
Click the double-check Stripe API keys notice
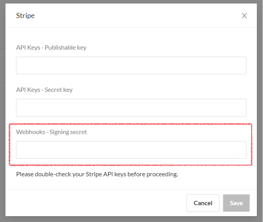97,174
